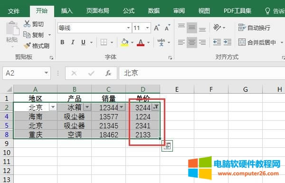Open the borders button
Image resolution: width=285 pixels, height=183 pixels.
coord(104,42)
